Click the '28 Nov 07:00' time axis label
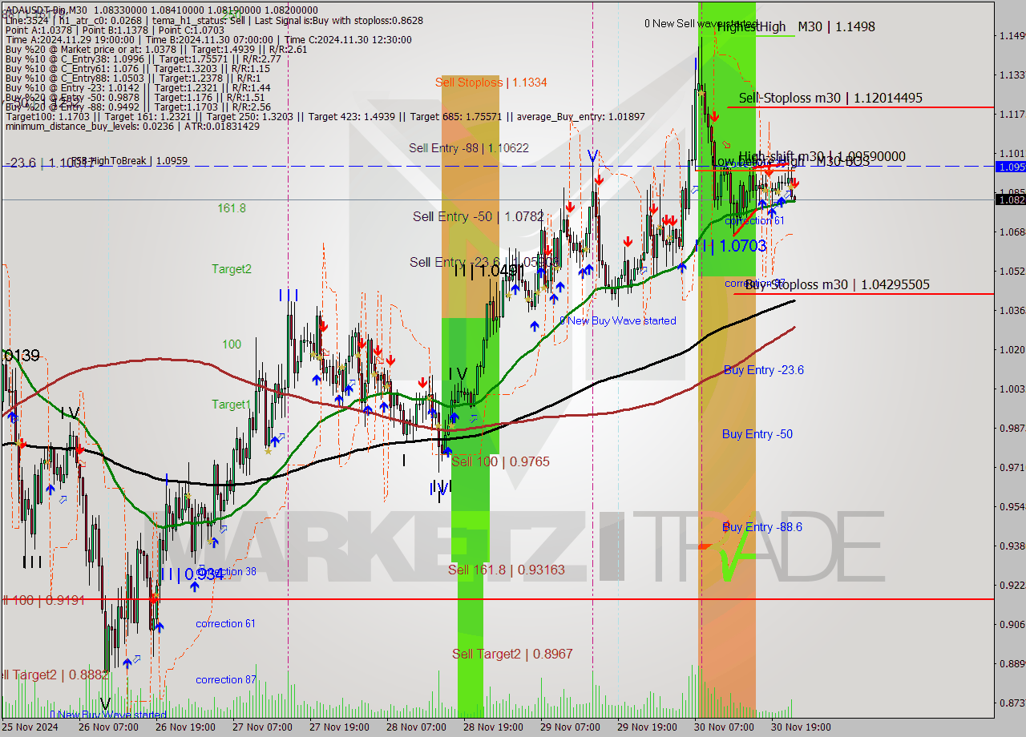The height and width of the screenshot is (737, 1026). [416, 727]
